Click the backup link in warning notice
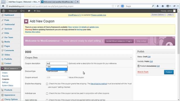Screen dimensions: 180x101 point(80,29)
